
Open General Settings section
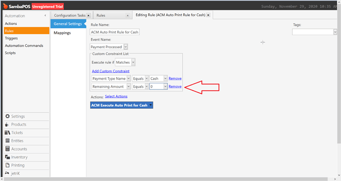tap(68, 24)
